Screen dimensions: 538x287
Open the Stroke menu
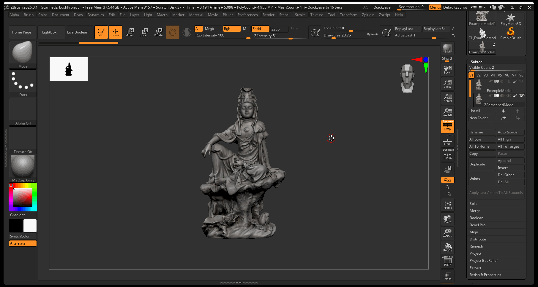[x=300, y=15]
